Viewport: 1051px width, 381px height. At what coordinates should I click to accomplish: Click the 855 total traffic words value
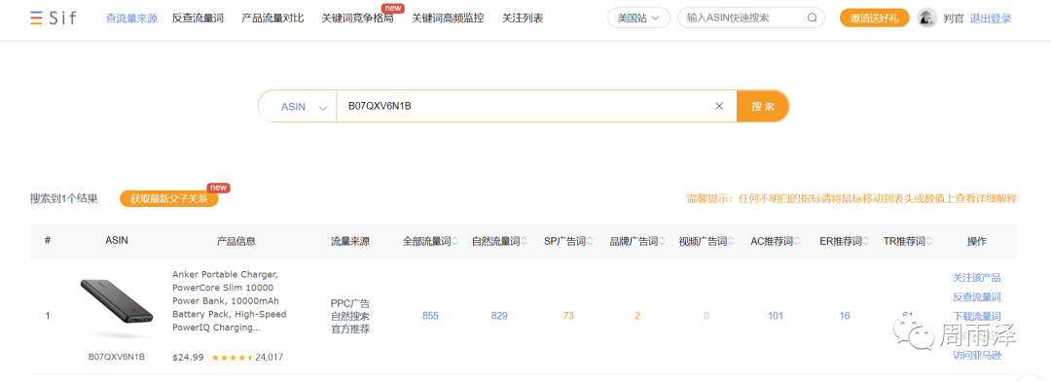pyautogui.click(x=430, y=316)
